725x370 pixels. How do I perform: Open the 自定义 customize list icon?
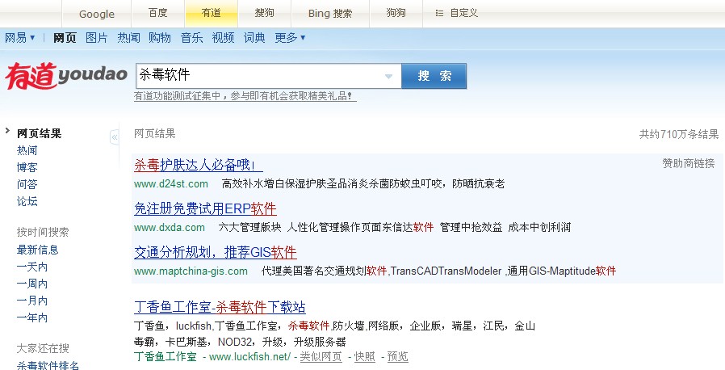coord(439,14)
